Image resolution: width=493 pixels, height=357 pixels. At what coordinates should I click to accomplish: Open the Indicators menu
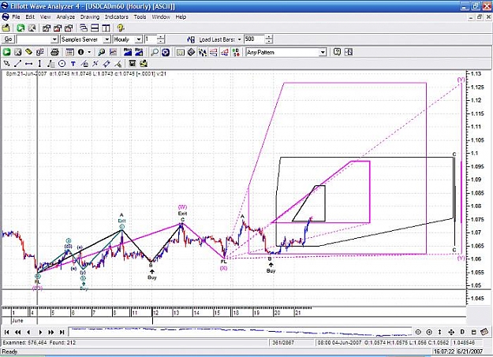(x=116, y=17)
